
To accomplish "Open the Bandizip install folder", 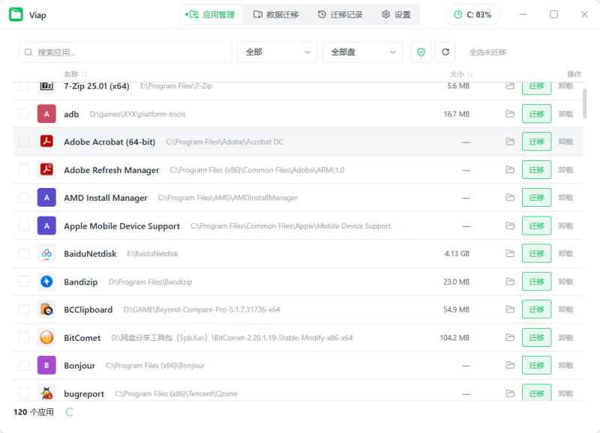I will pos(510,282).
